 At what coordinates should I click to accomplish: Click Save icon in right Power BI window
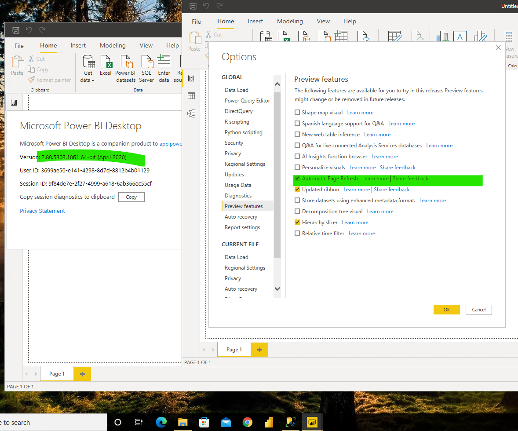pyautogui.click(x=193, y=6)
